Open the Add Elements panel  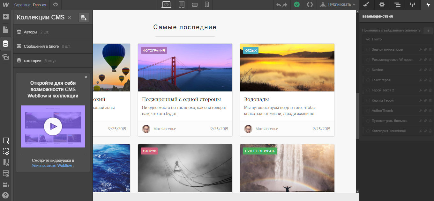pos(5,17)
